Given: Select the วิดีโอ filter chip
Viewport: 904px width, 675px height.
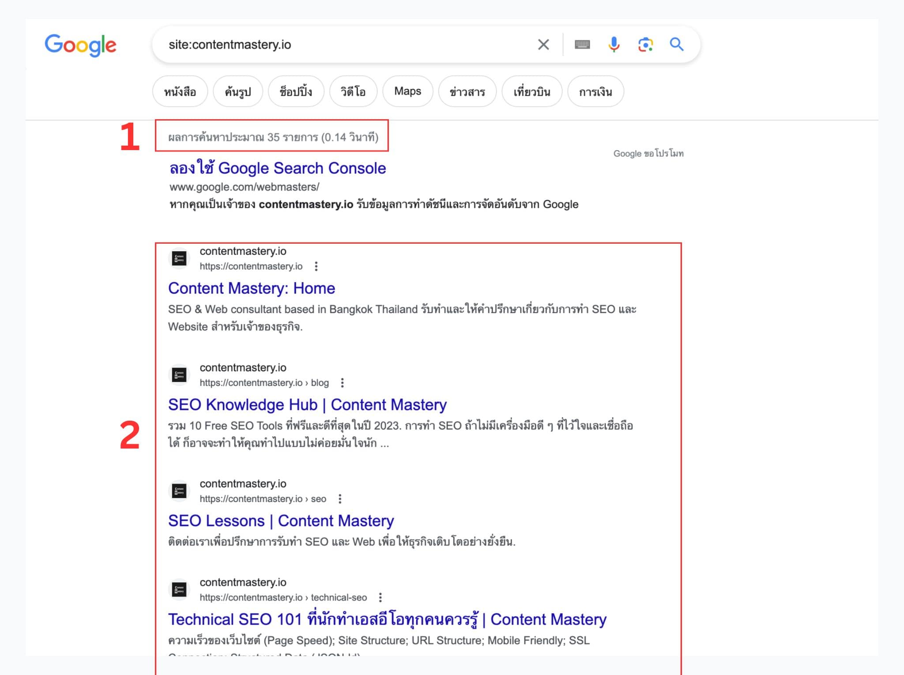Looking at the screenshot, I should [x=353, y=91].
